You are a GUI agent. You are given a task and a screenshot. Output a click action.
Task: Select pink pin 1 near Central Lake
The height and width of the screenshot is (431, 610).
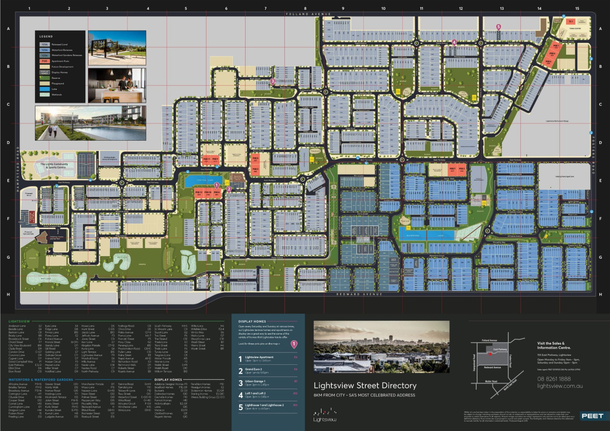217,185
